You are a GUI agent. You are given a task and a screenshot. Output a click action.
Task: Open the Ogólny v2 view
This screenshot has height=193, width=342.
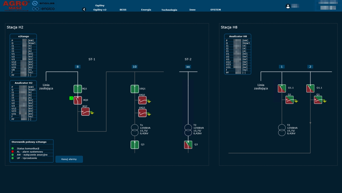pyautogui.click(x=100, y=10)
